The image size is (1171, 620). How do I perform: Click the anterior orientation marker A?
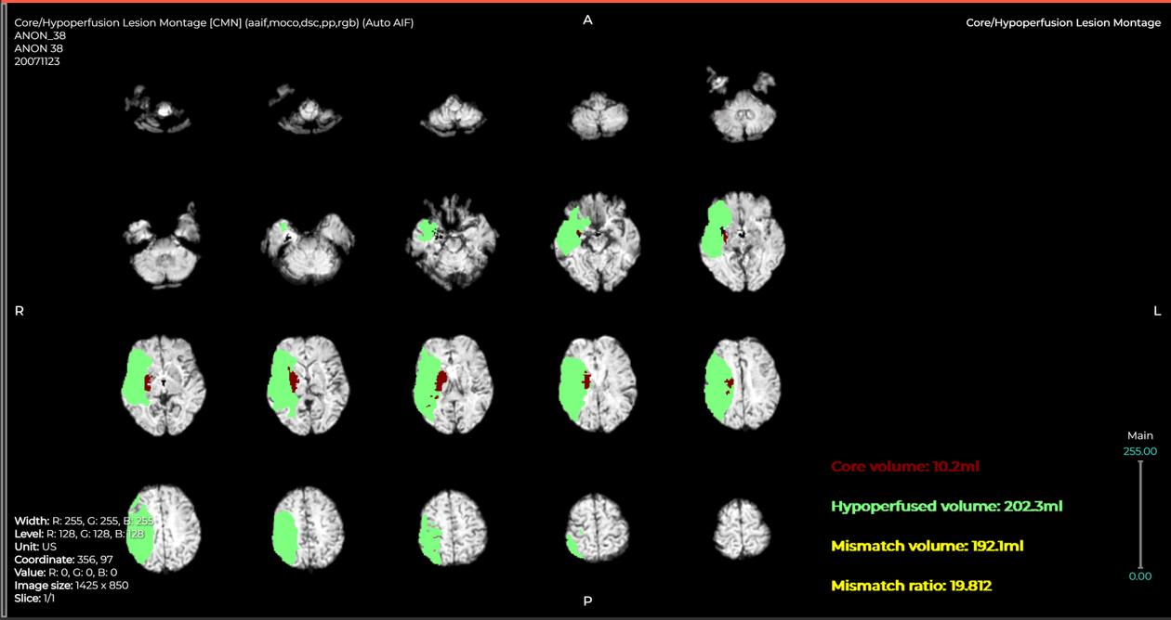pyautogui.click(x=587, y=19)
